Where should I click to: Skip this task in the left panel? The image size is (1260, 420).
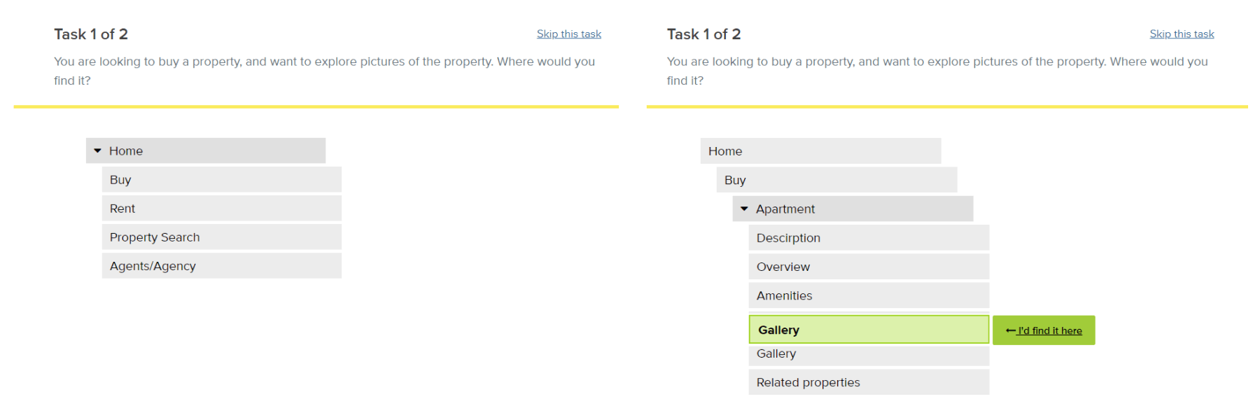[568, 34]
